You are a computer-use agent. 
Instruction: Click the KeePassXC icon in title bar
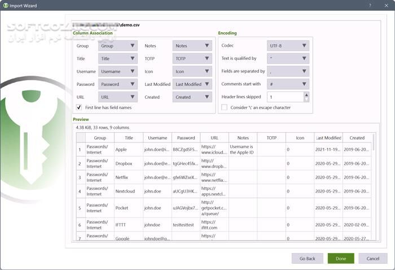[x=6, y=6]
